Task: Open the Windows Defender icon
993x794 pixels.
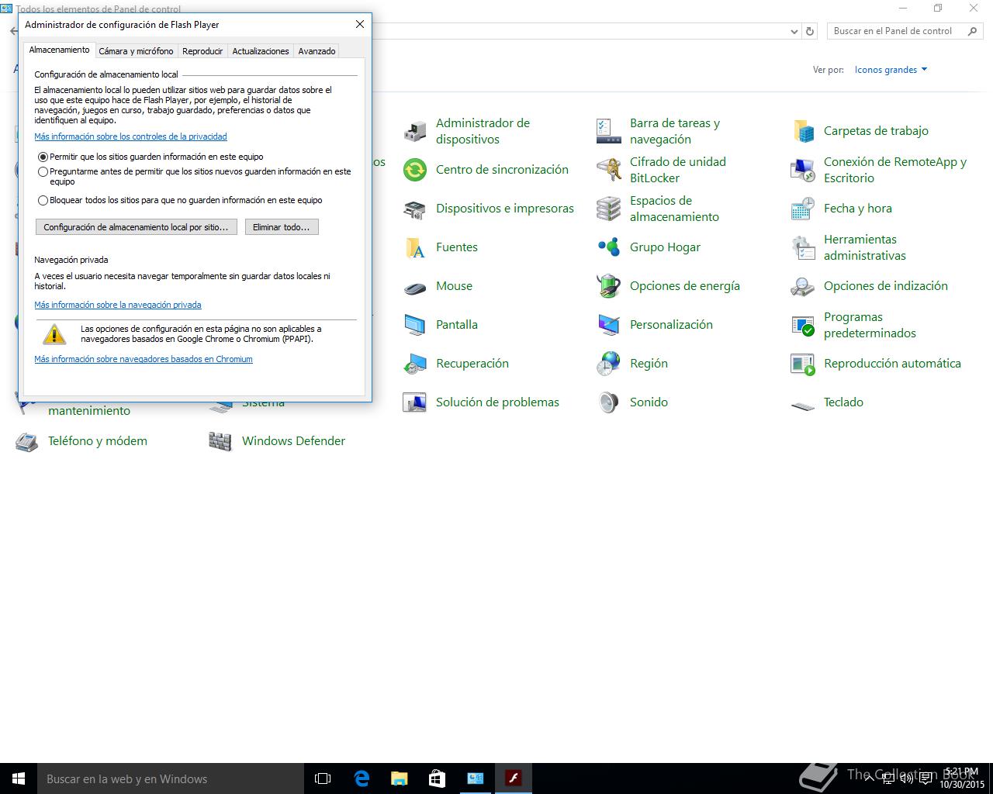Action: 221,441
